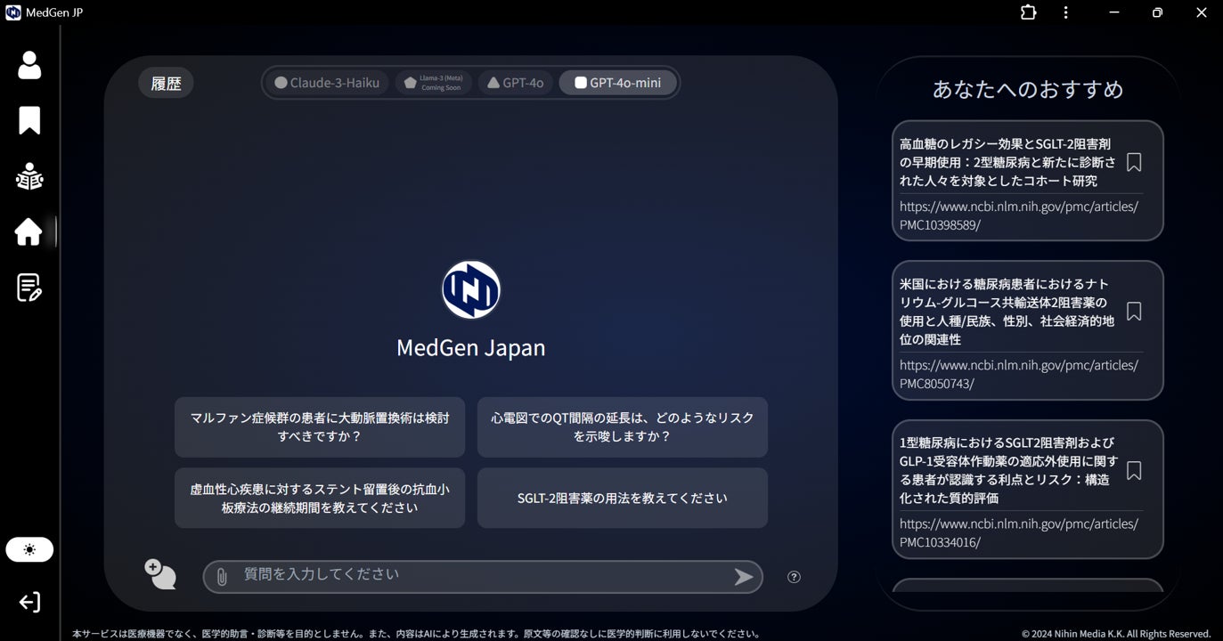
Task: Choose the 心電図でのQT間隔 suggested question
Action: coord(623,427)
